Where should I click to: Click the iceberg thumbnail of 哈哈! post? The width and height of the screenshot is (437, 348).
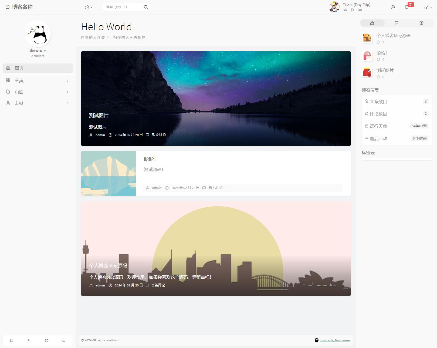(x=109, y=174)
